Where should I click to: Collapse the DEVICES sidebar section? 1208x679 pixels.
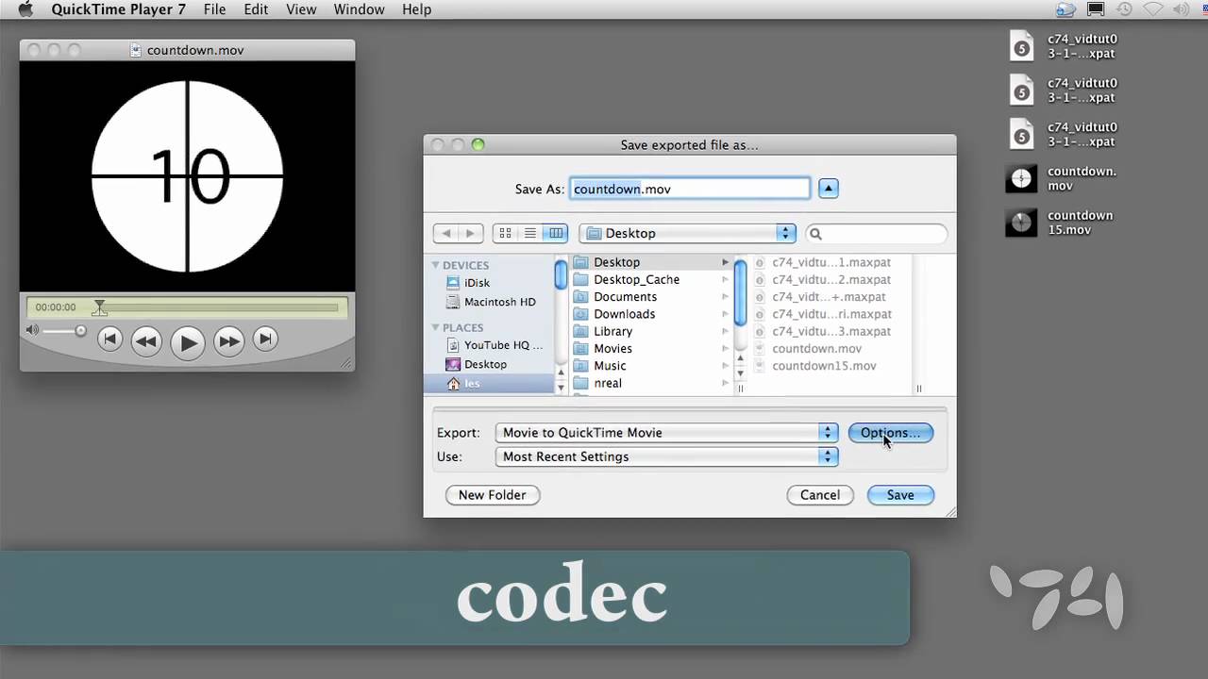click(436, 265)
